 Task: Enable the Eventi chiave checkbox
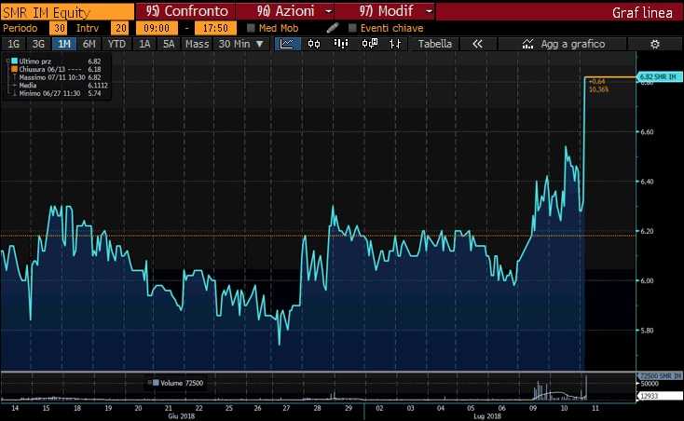352,28
